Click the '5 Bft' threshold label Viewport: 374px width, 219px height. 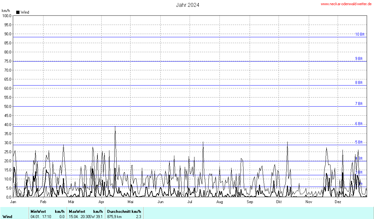[359, 142]
